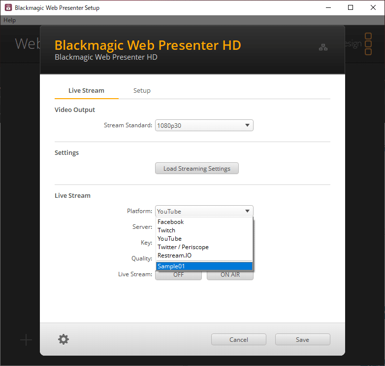Click the Blackmagic Design logo squares
Screen dimensions: 385x366
pyautogui.click(x=368, y=44)
